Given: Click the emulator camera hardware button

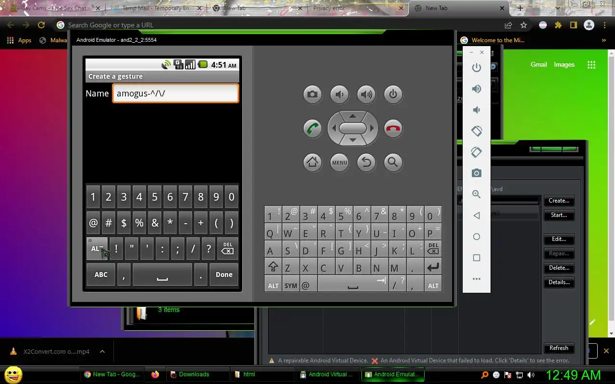Looking at the screenshot, I should pos(312,94).
